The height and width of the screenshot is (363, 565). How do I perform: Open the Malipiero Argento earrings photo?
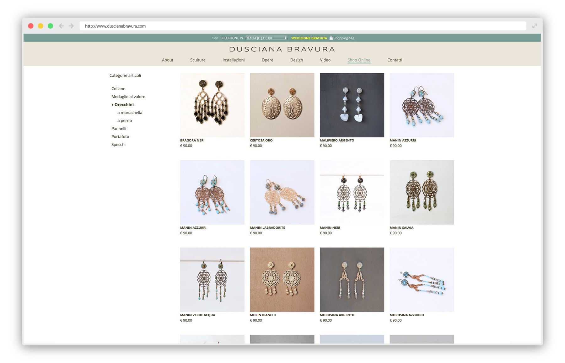[x=352, y=105]
